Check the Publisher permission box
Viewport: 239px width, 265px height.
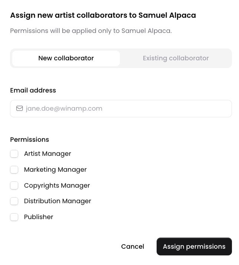14,217
